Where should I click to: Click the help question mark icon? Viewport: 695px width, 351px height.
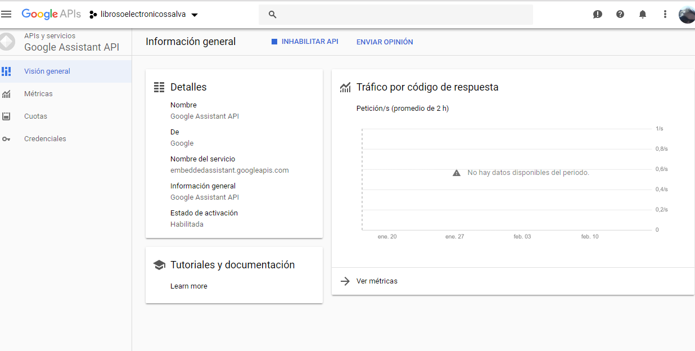tap(620, 15)
